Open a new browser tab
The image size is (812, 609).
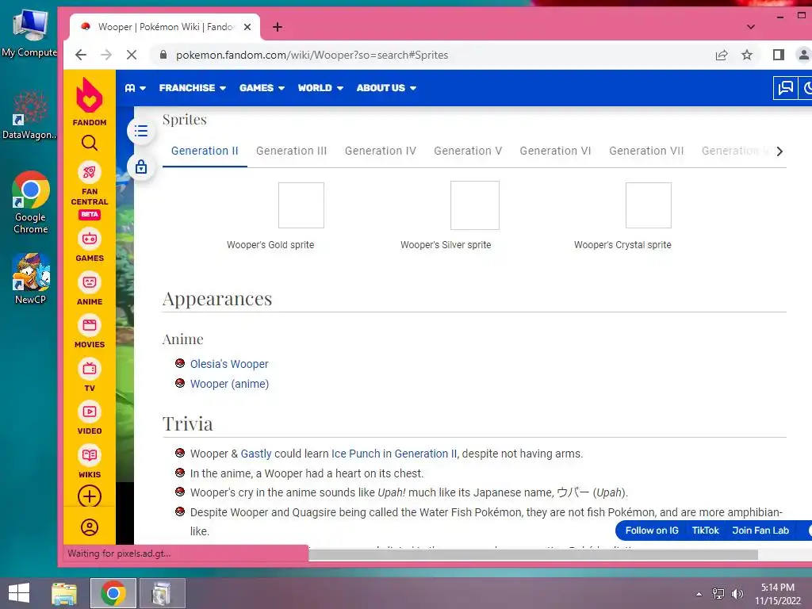278,27
